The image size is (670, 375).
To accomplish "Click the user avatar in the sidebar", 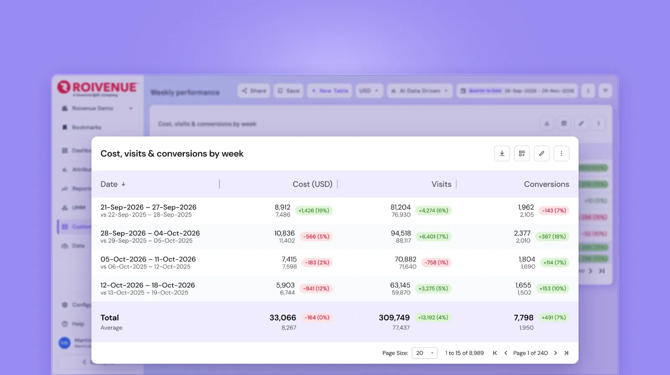I will pyautogui.click(x=64, y=343).
